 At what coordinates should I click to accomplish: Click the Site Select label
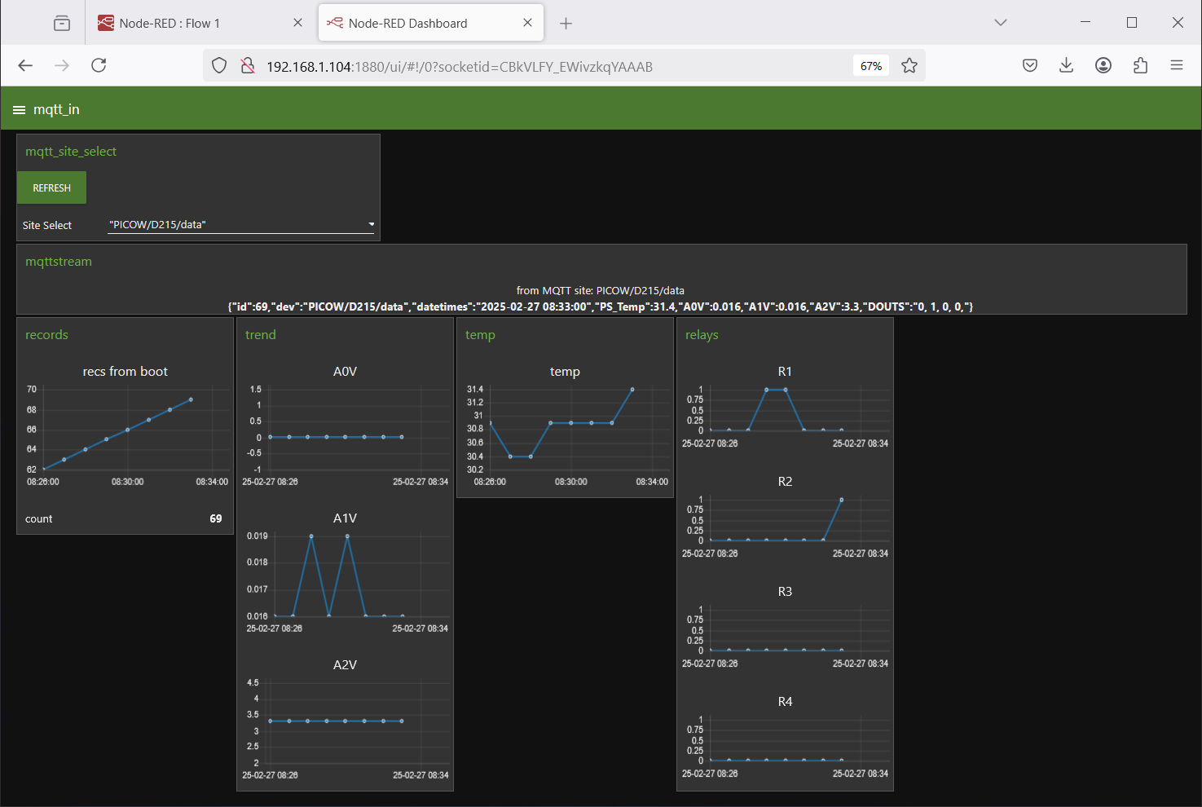point(47,225)
